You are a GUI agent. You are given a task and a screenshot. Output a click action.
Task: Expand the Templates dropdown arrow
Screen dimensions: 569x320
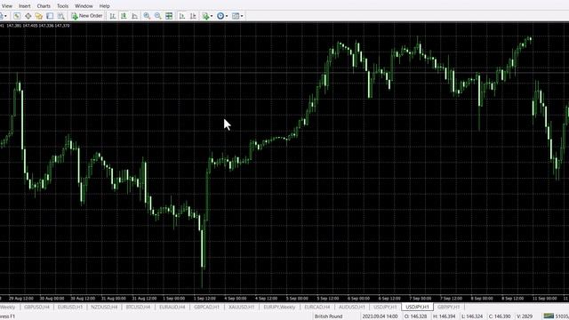(242, 16)
